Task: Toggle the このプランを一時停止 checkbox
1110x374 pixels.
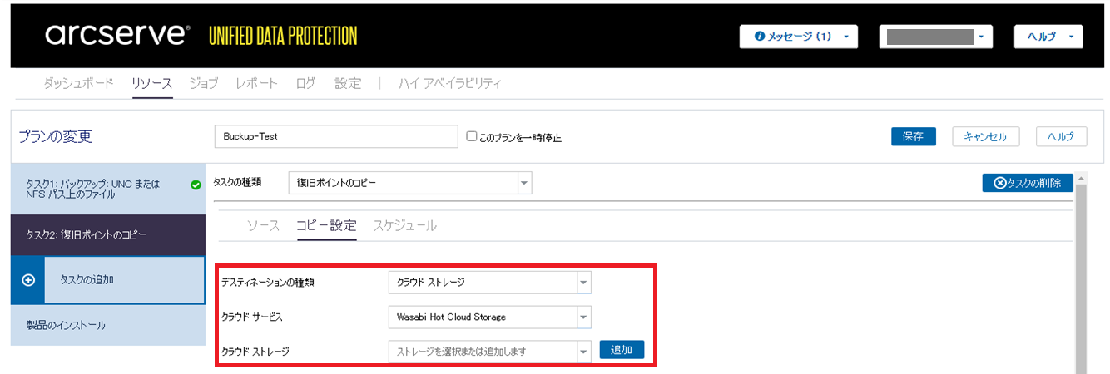Action: [471, 136]
